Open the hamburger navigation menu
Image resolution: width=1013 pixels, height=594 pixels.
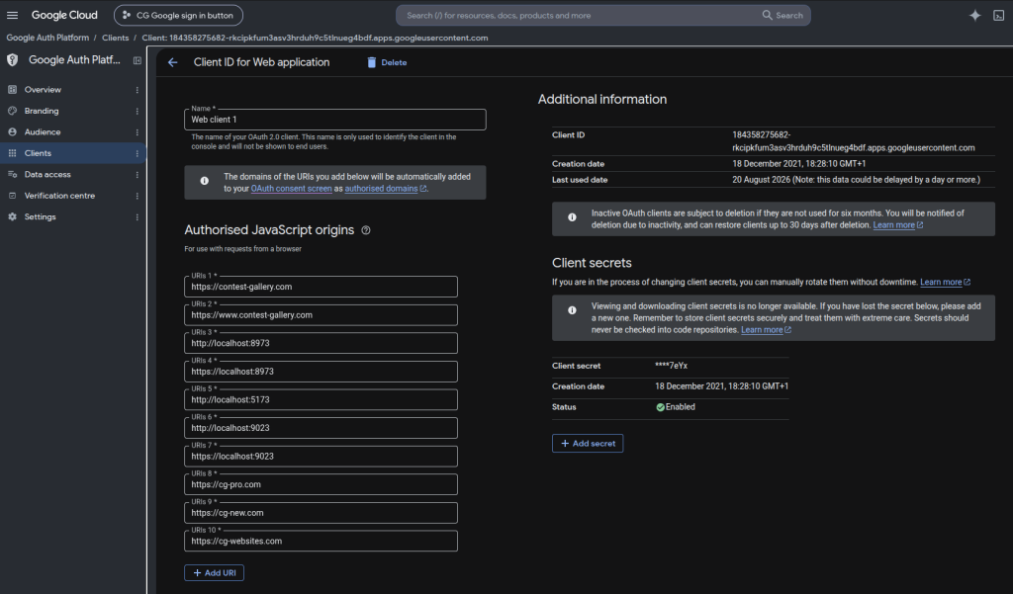pyautogui.click(x=12, y=15)
